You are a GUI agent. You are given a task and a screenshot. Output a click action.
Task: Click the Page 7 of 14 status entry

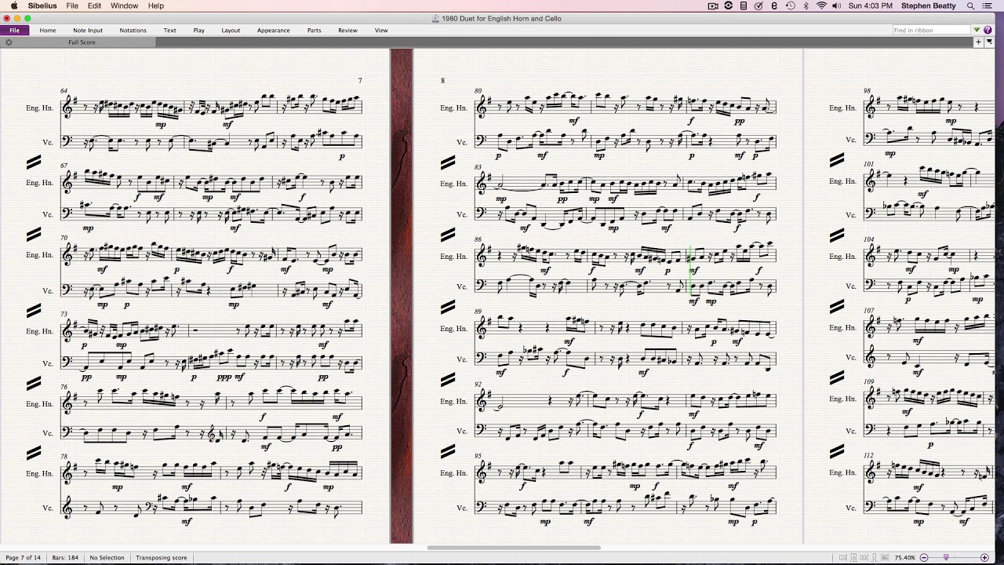pos(23,558)
